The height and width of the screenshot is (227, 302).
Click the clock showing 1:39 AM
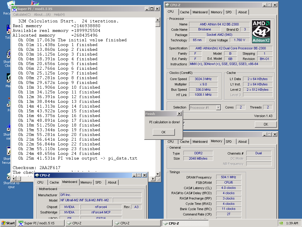pos(292,223)
